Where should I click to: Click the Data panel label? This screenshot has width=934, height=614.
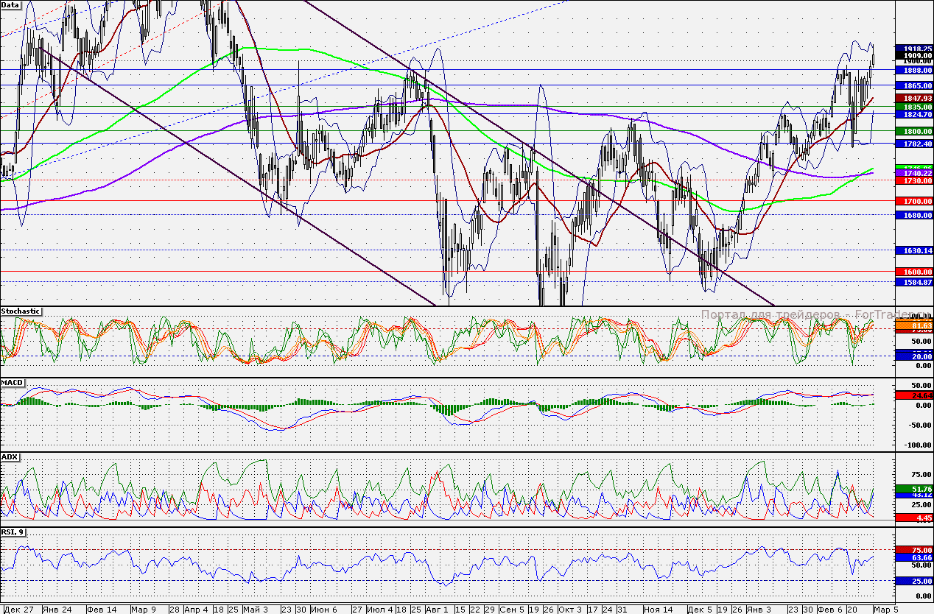[x=10, y=4]
